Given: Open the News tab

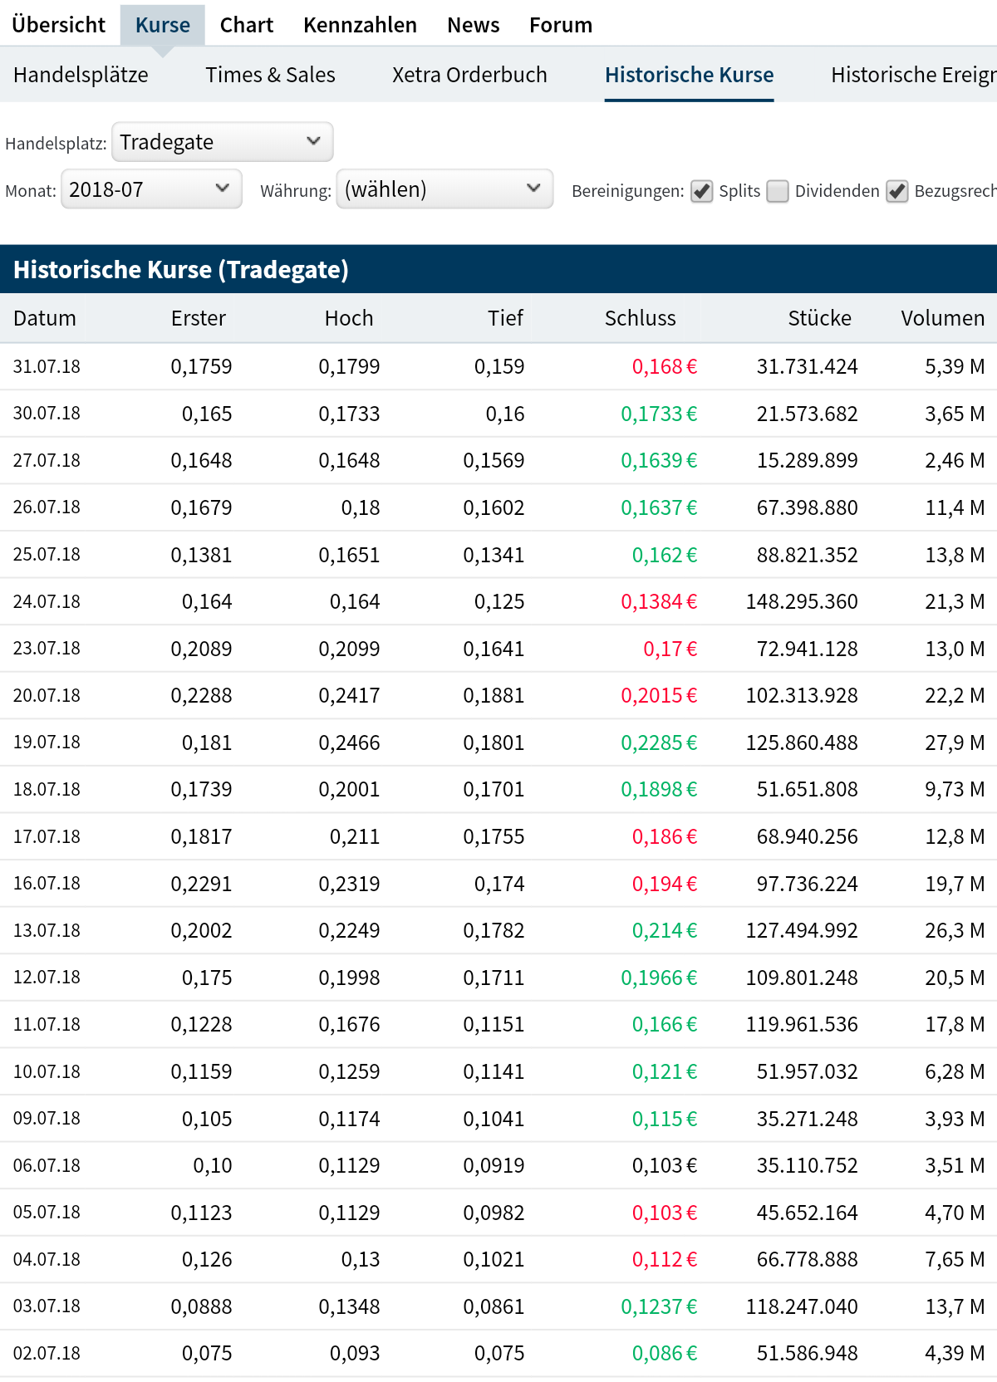Looking at the screenshot, I should [x=473, y=25].
